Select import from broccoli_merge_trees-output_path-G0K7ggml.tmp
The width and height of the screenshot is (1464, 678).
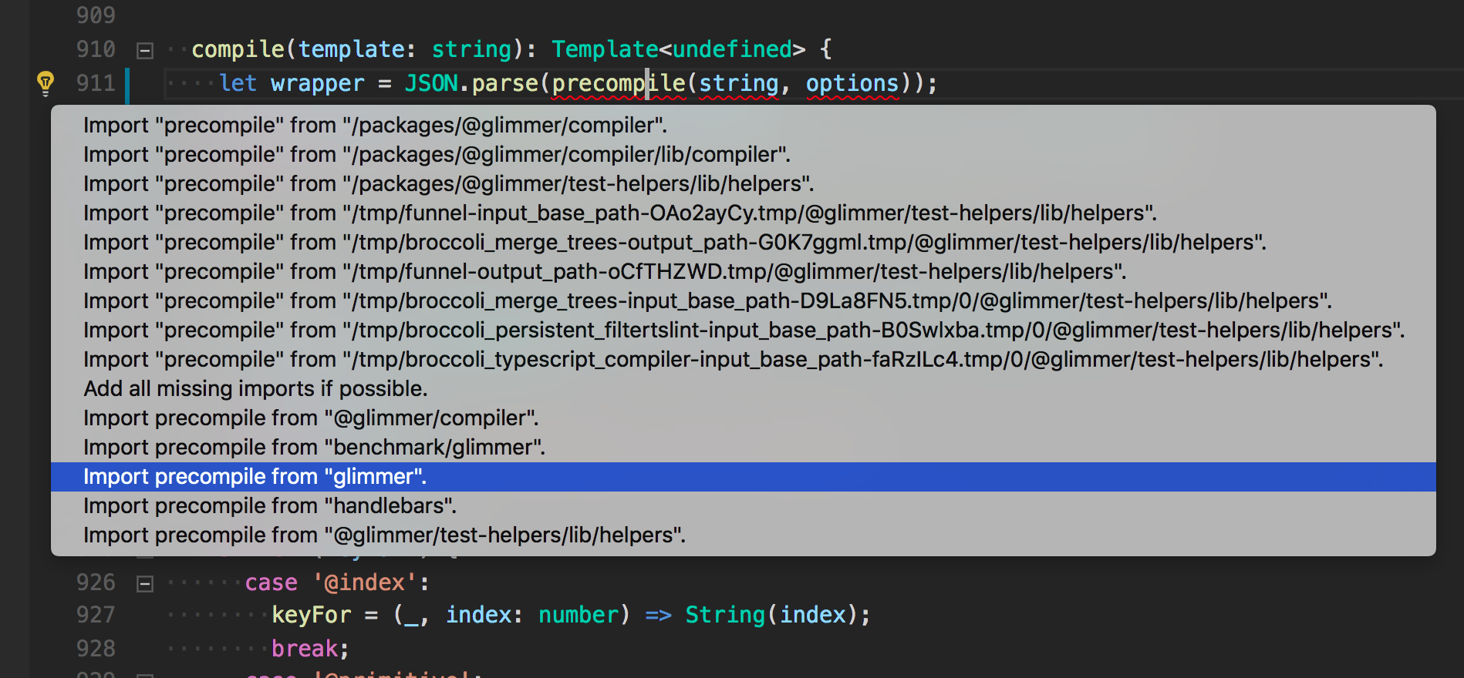(744, 242)
